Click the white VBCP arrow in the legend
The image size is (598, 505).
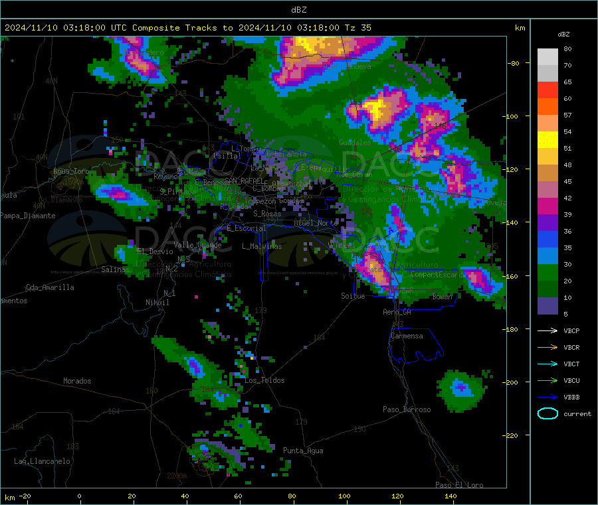(548, 330)
